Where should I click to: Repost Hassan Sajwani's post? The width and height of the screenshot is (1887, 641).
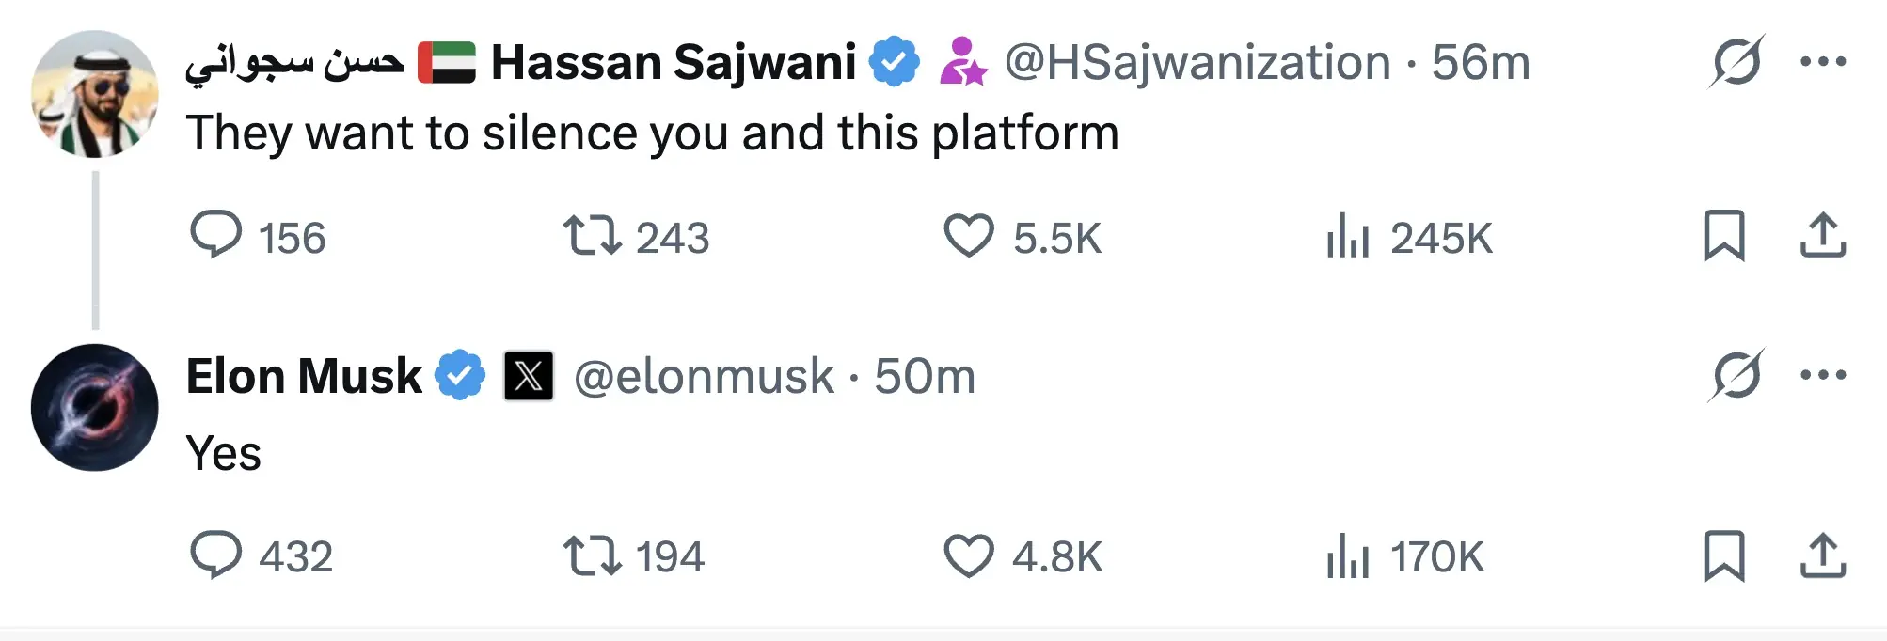point(592,235)
